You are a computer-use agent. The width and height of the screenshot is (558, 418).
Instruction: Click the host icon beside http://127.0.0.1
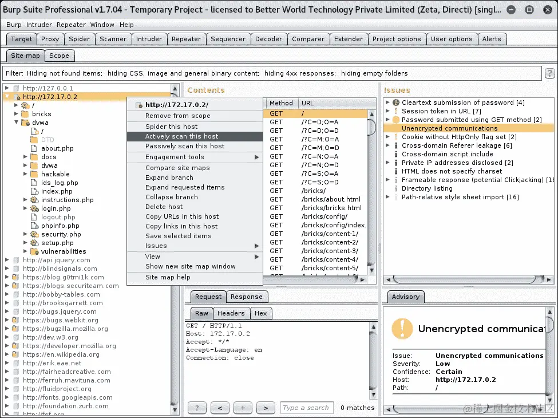[x=16, y=88]
